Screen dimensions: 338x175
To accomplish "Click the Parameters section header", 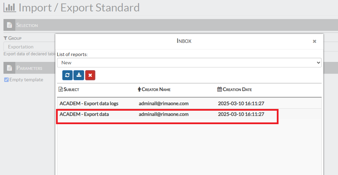I will click(x=29, y=68).
